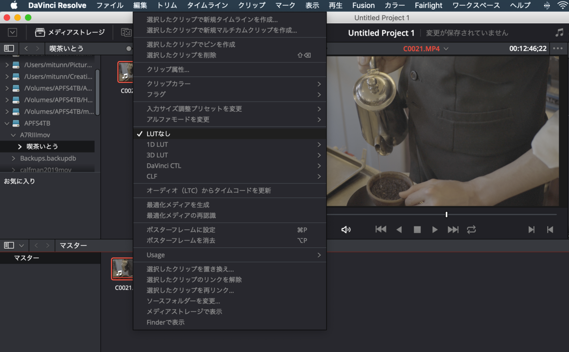Open フラグ submenu

tap(229, 94)
